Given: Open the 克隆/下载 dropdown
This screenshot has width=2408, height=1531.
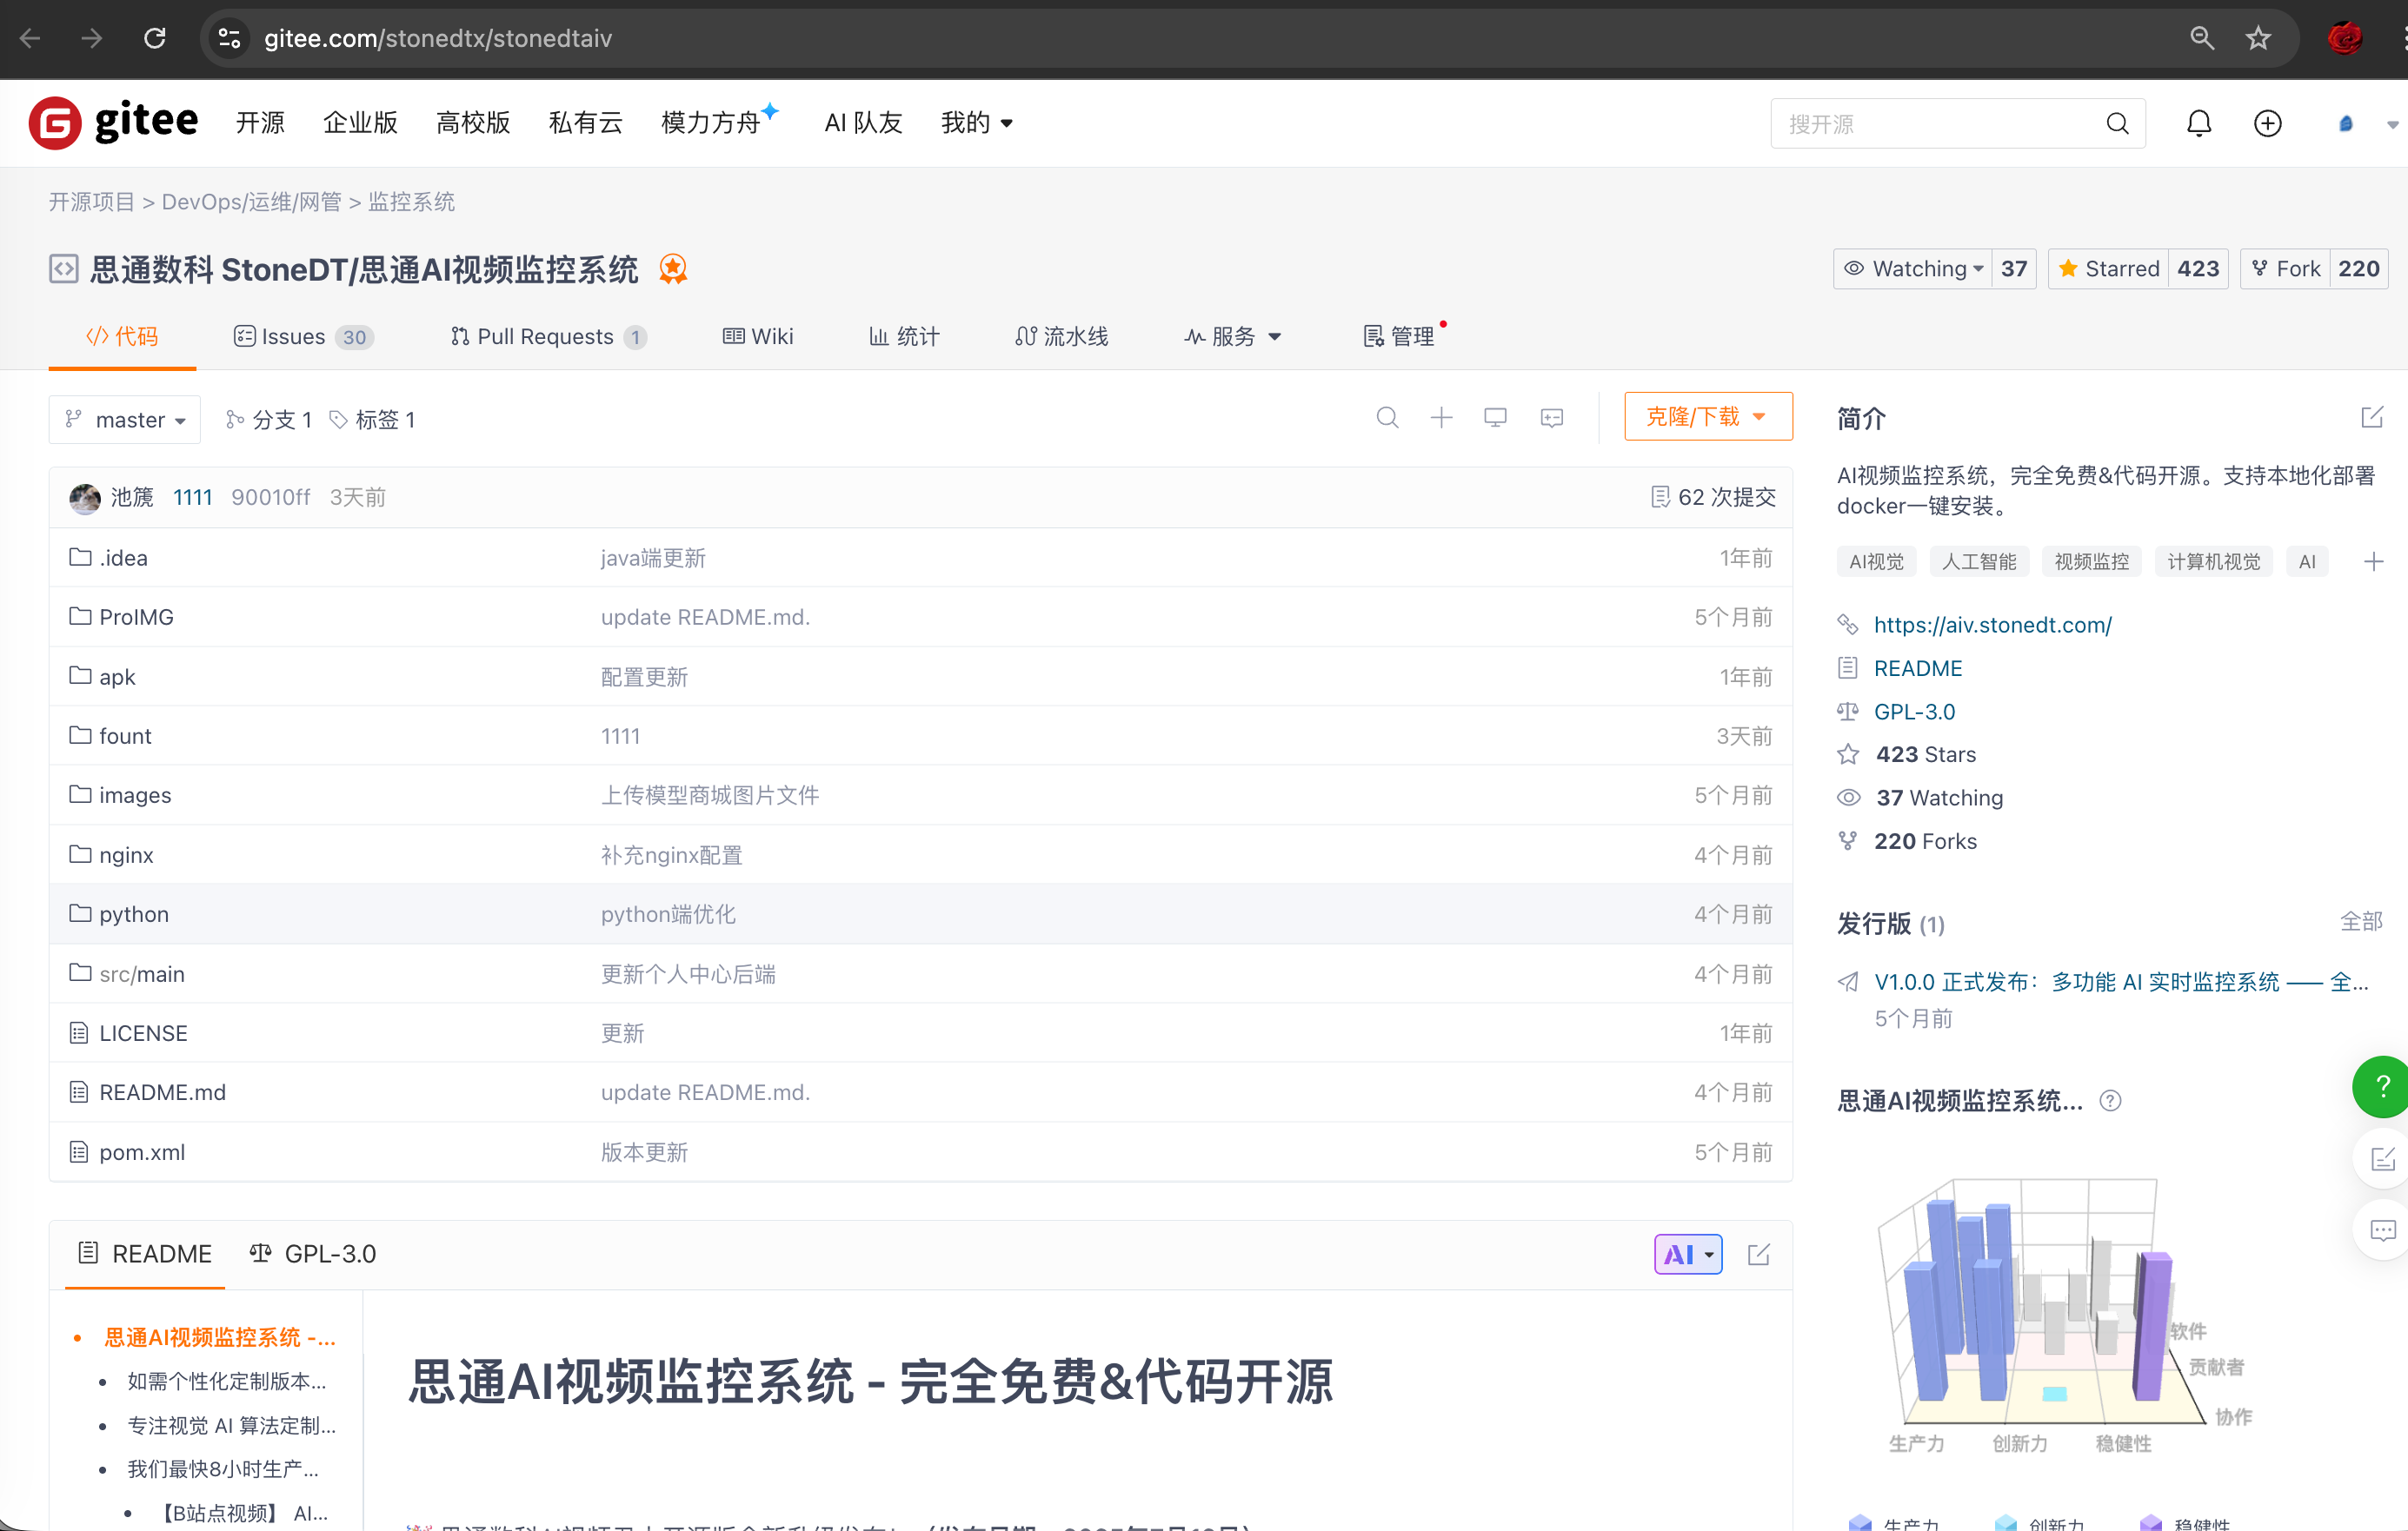Looking at the screenshot, I should pos(1707,415).
